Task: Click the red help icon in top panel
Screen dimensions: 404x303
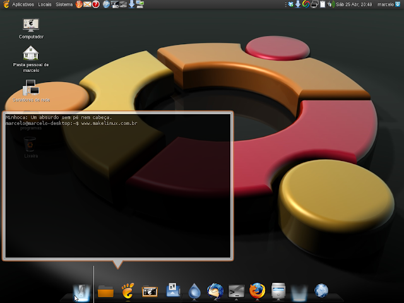Action: (96, 4)
